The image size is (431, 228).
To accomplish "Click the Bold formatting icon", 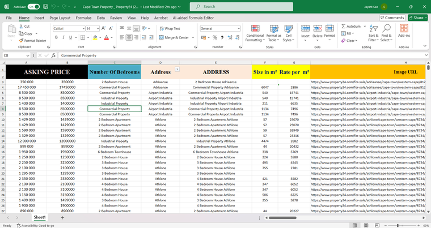I will tap(56, 37).
